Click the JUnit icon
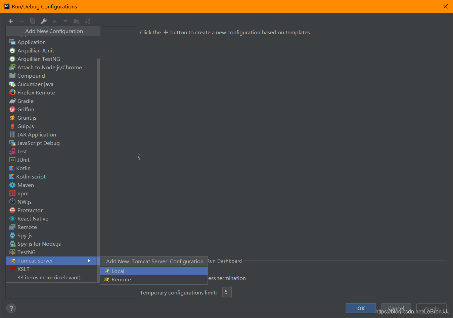The height and width of the screenshot is (318, 453). (x=12, y=160)
